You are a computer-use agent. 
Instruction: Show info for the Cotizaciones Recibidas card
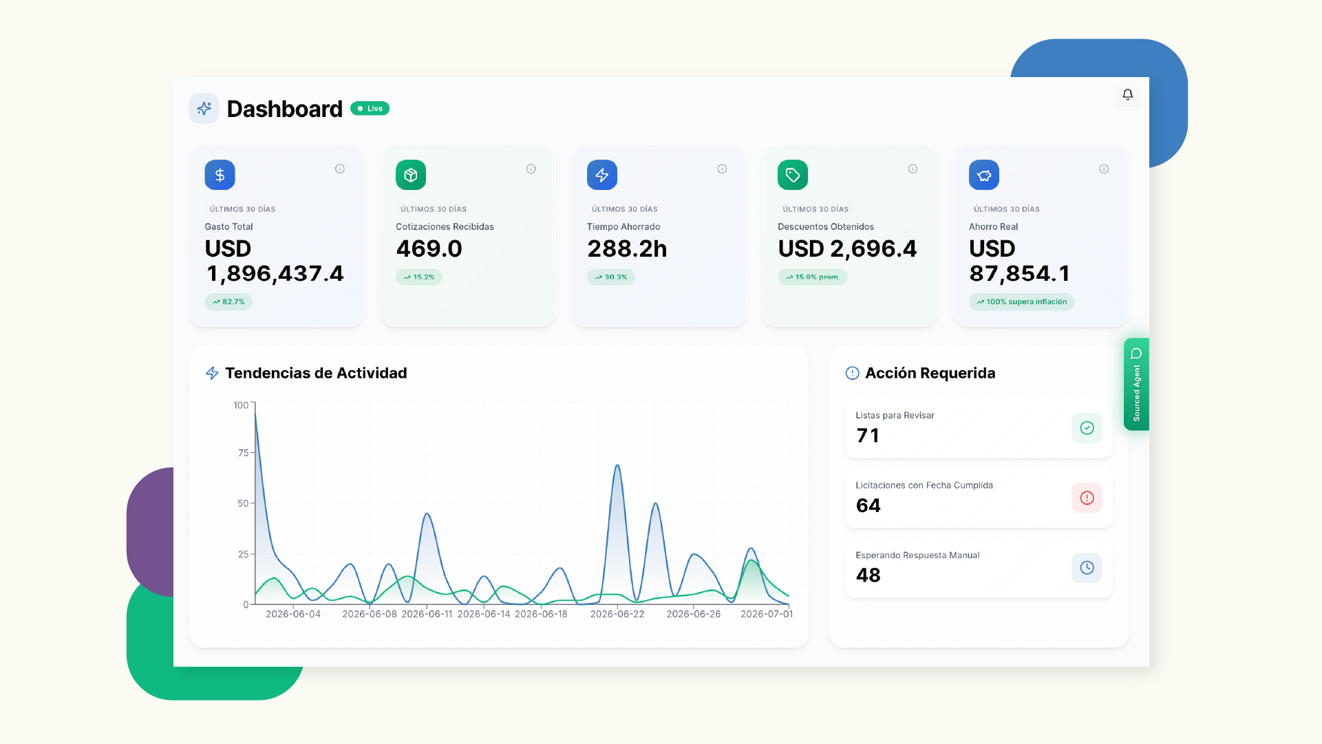pyautogui.click(x=531, y=169)
